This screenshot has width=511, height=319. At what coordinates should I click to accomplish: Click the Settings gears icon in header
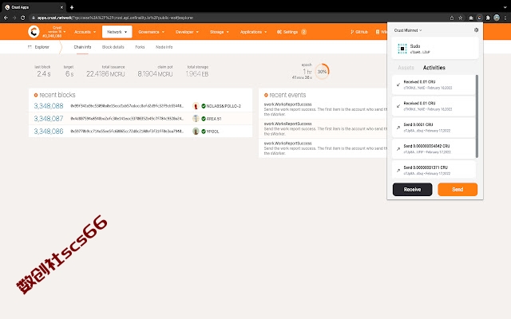click(279, 32)
